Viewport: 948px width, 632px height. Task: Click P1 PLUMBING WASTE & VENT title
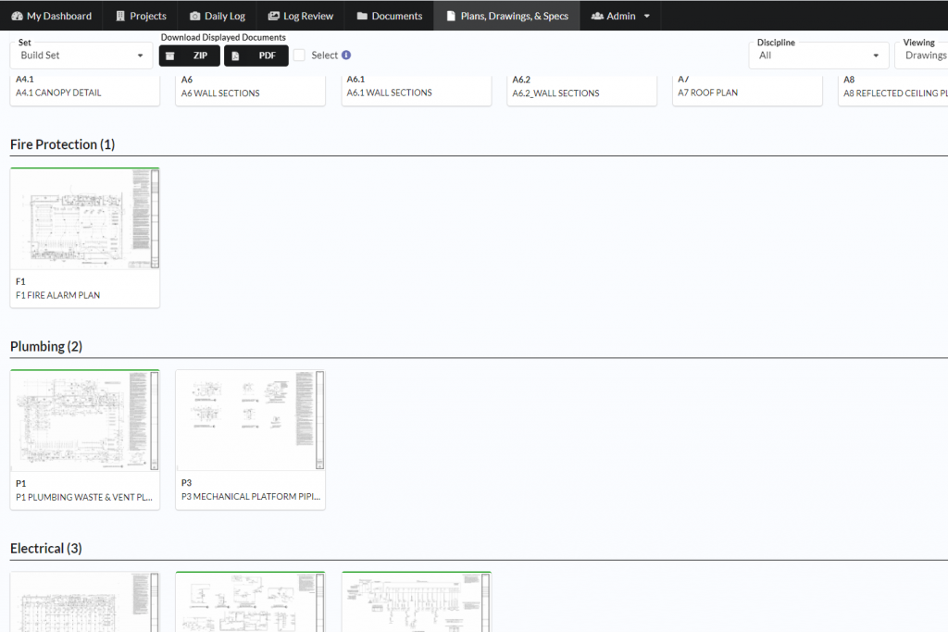(84, 497)
